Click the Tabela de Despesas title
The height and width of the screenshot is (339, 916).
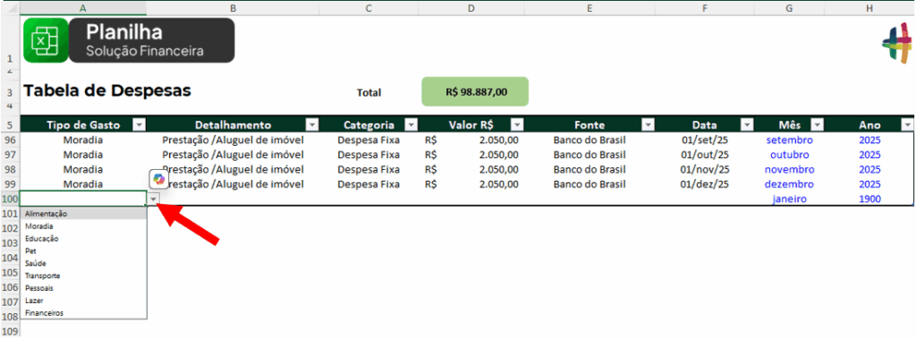pos(107,90)
